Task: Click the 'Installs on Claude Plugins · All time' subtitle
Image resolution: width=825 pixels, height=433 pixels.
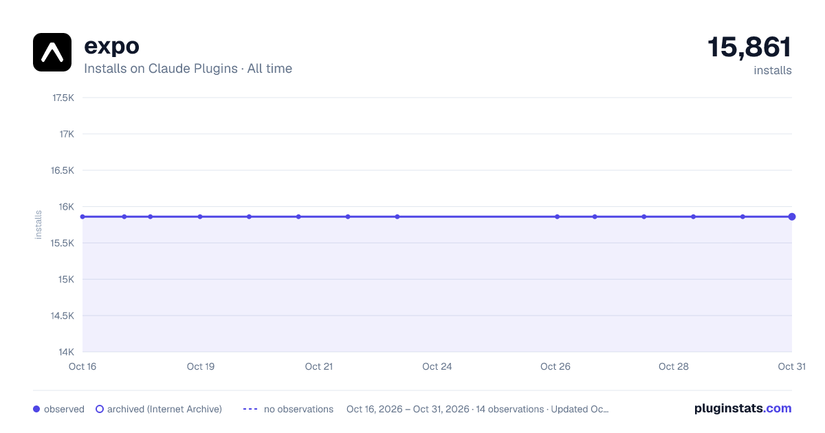Action: (188, 69)
